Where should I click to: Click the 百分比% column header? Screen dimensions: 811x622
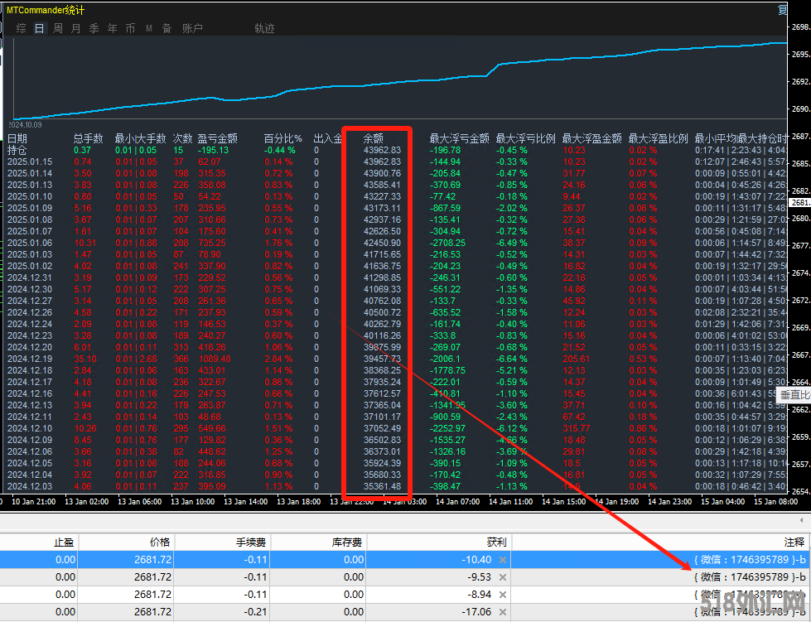[283, 138]
